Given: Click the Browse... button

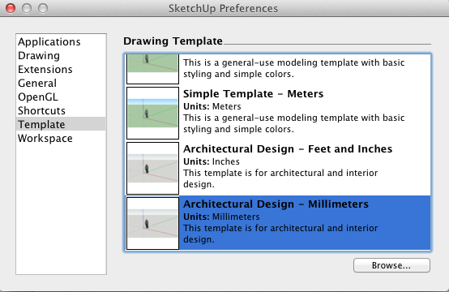Looking at the screenshot, I should pyautogui.click(x=391, y=265).
